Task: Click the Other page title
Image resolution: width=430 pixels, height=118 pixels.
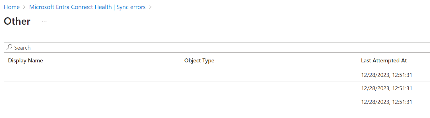Action: pos(17,22)
